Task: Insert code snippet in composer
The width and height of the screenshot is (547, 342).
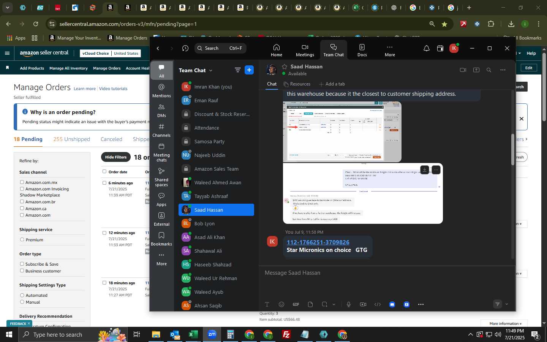Action: pos(378,304)
